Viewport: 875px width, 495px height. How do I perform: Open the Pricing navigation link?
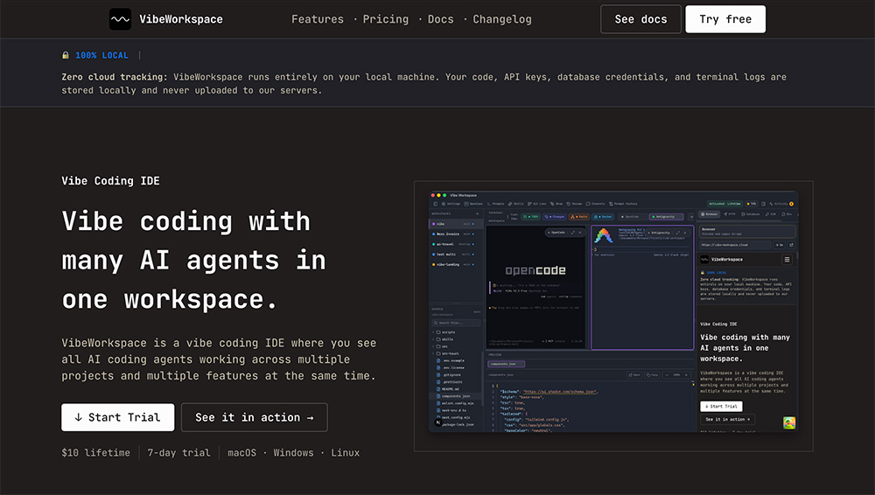click(386, 19)
